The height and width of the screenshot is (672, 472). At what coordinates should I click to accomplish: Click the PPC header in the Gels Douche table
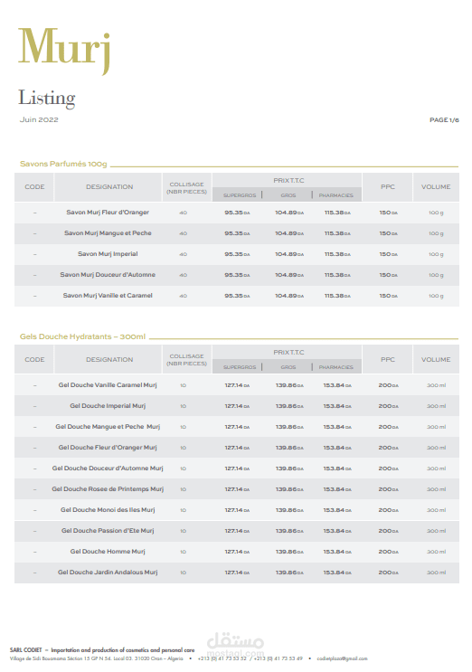tap(388, 360)
